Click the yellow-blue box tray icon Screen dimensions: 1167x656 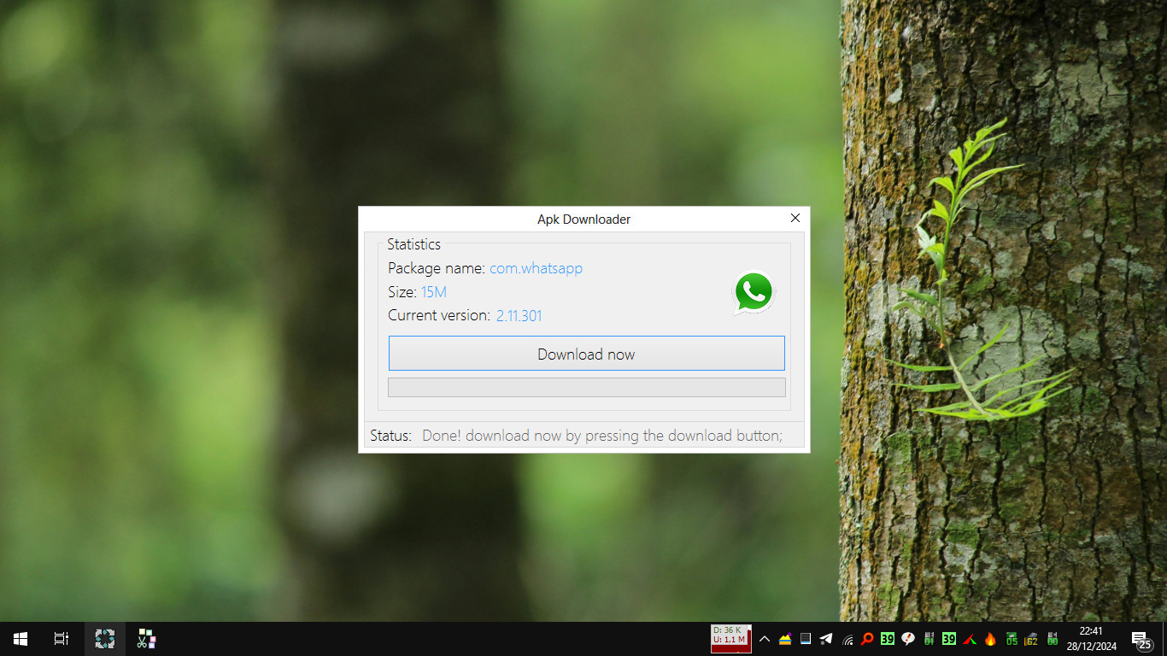pos(785,639)
